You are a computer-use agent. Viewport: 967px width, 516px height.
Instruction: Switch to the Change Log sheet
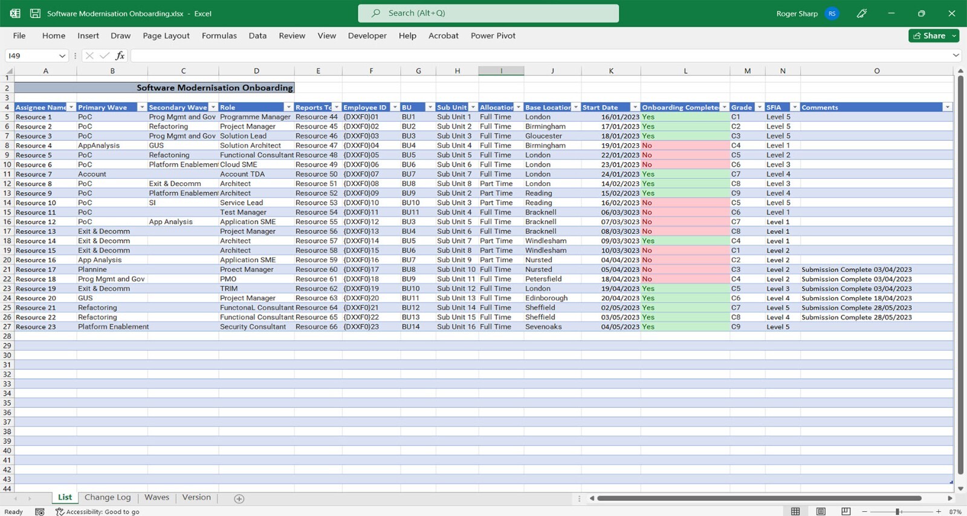click(x=108, y=497)
